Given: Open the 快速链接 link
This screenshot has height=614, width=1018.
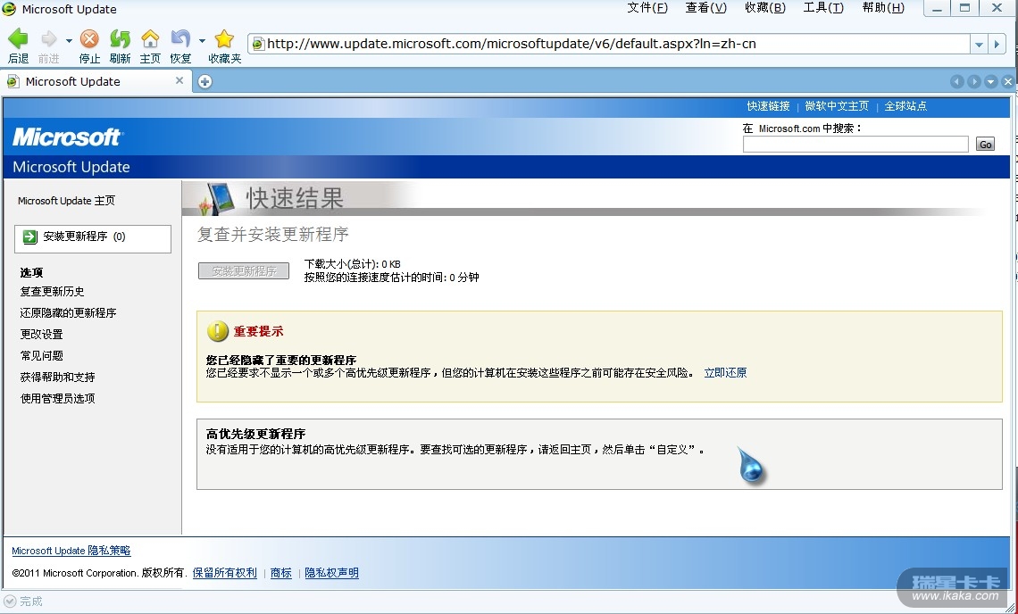Looking at the screenshot, I should pyautogui.click(x=768, y=106).
